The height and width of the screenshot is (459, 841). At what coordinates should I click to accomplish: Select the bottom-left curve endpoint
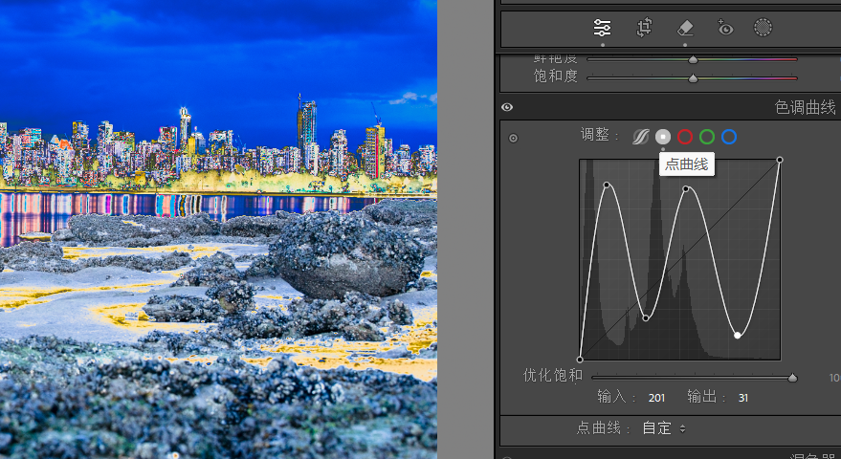click(x=580, y=360)
